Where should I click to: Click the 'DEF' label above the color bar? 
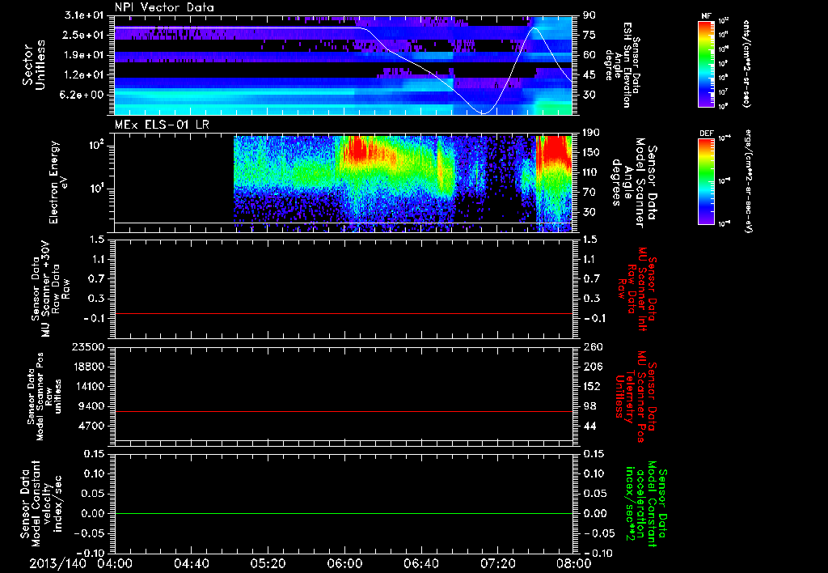[706, 134]
